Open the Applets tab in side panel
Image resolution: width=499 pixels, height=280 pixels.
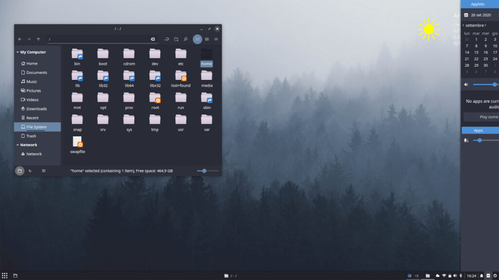[x=478, y=4]
